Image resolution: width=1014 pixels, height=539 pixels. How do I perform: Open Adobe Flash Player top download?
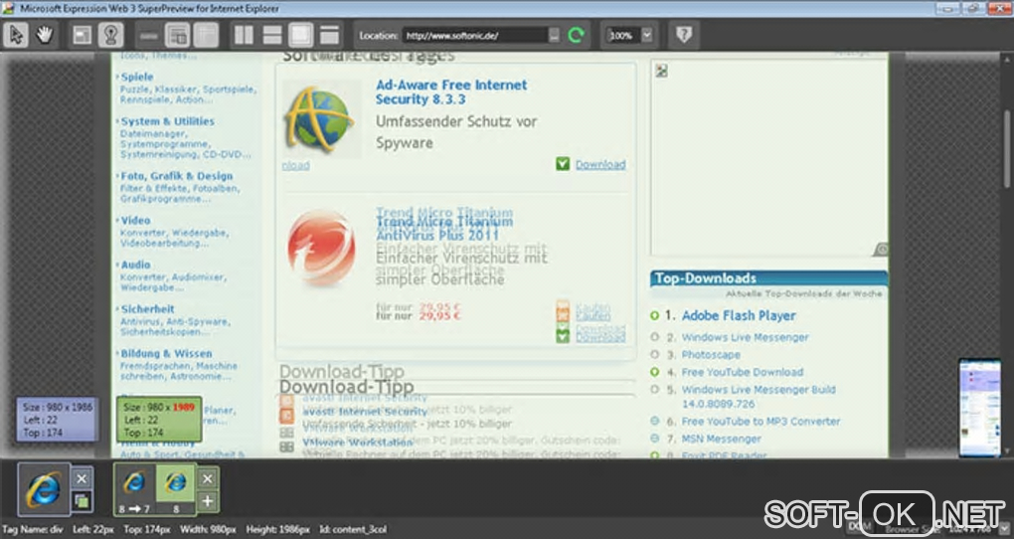tap(739, 316)
